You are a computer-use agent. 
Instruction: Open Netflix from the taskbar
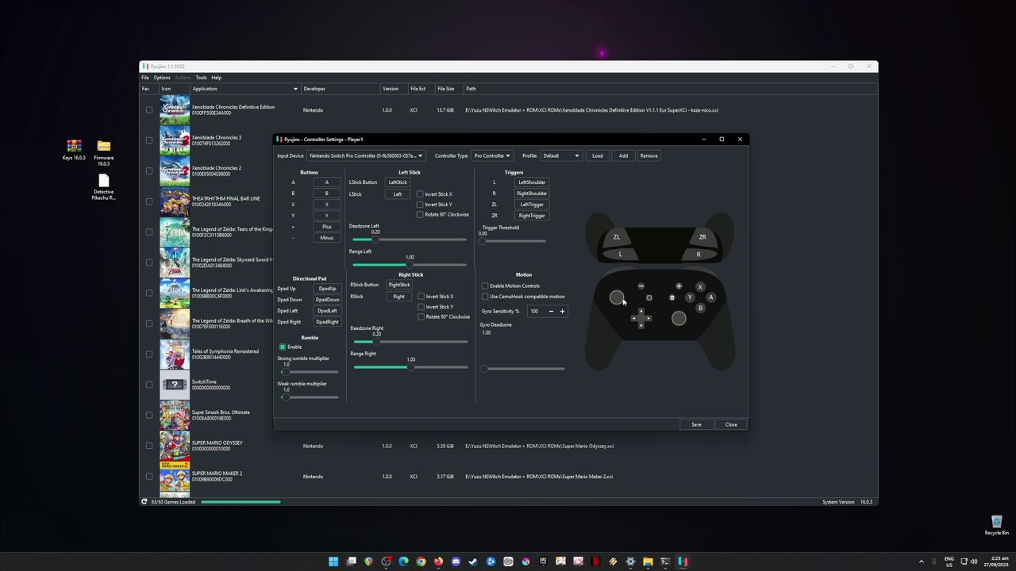coord(595,561)
